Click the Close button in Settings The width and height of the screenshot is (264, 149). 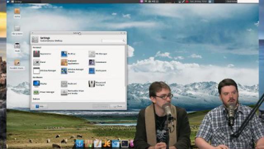[118, 106]
